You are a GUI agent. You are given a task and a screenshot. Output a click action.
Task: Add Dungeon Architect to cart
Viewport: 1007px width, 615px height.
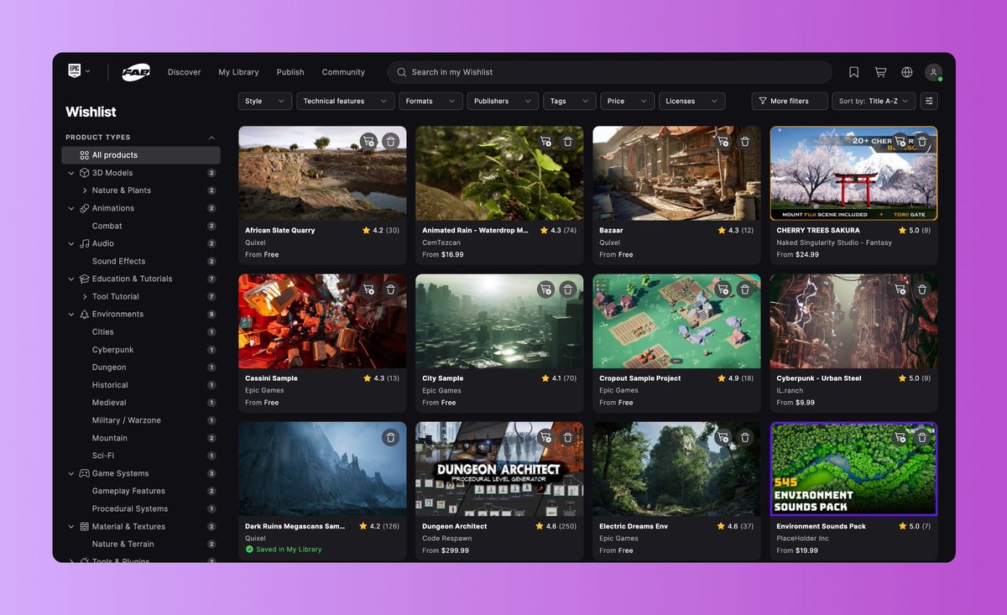[x=545, y=437]
